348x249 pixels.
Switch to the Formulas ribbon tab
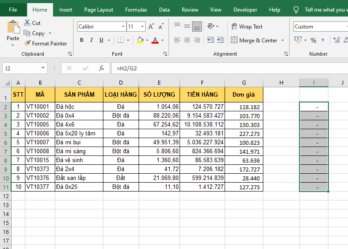click(x=136, y=10)
